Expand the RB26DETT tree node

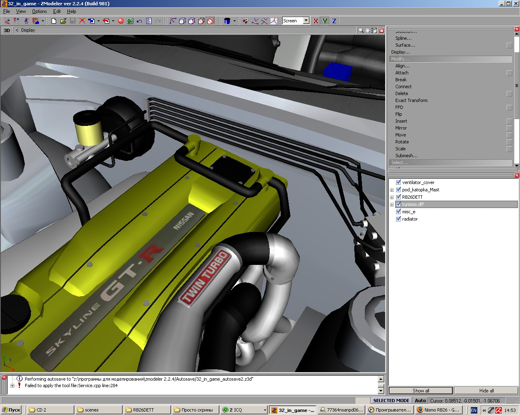click(392, 197)
